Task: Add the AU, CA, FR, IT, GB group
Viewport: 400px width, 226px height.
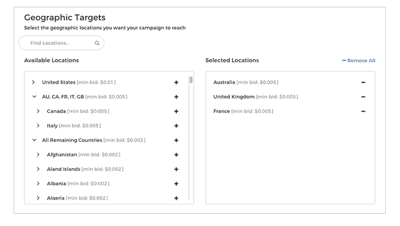Action: click(x=176, y=97)
